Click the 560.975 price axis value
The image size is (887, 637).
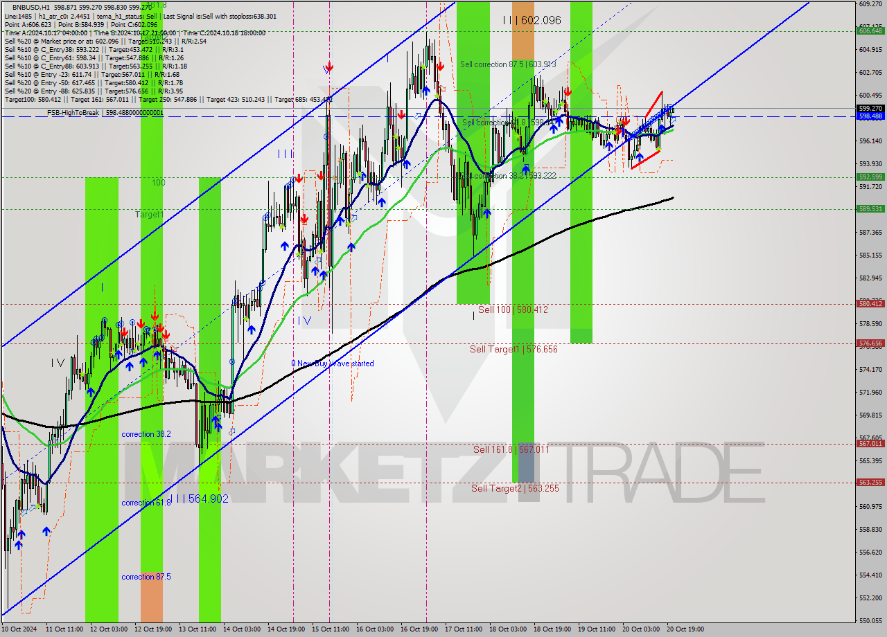pos(870,506)
